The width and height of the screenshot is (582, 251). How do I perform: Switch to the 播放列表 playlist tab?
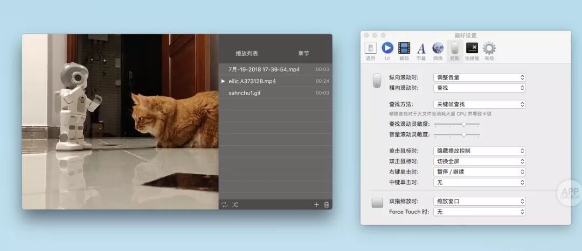pos(247,53)
